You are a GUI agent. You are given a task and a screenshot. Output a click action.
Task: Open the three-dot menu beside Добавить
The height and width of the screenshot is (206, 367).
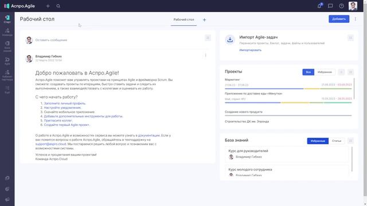tap(356, 19)
